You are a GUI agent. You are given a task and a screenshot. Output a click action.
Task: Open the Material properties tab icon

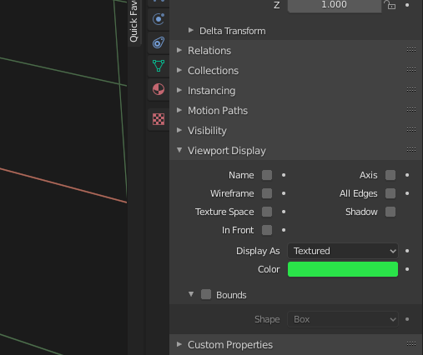click(159, 89)
